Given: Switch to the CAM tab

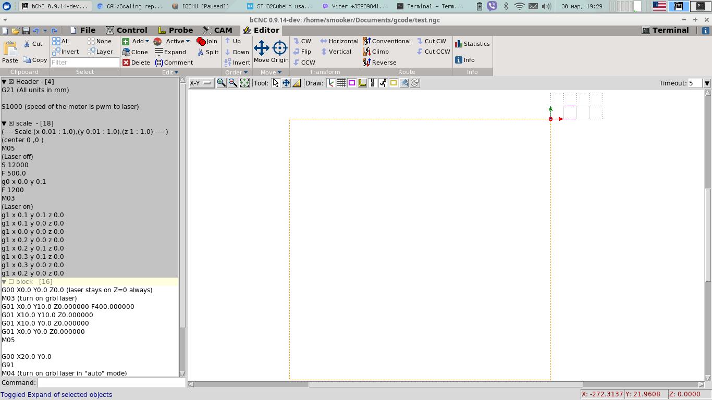Looking at the screenshot, I should tap(217, 30).
